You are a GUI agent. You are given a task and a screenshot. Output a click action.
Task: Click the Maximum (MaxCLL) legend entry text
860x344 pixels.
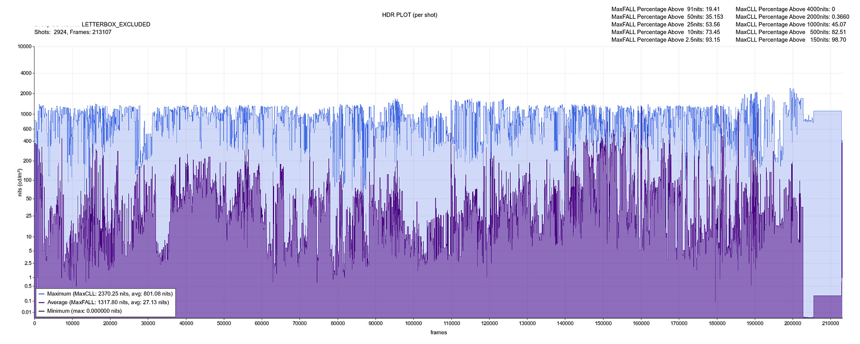pyautogui.click(x=110, y=294)
